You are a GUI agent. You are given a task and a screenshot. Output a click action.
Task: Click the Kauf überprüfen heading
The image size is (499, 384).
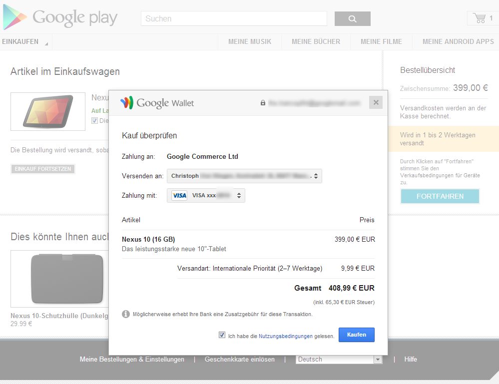coord(149,135)
